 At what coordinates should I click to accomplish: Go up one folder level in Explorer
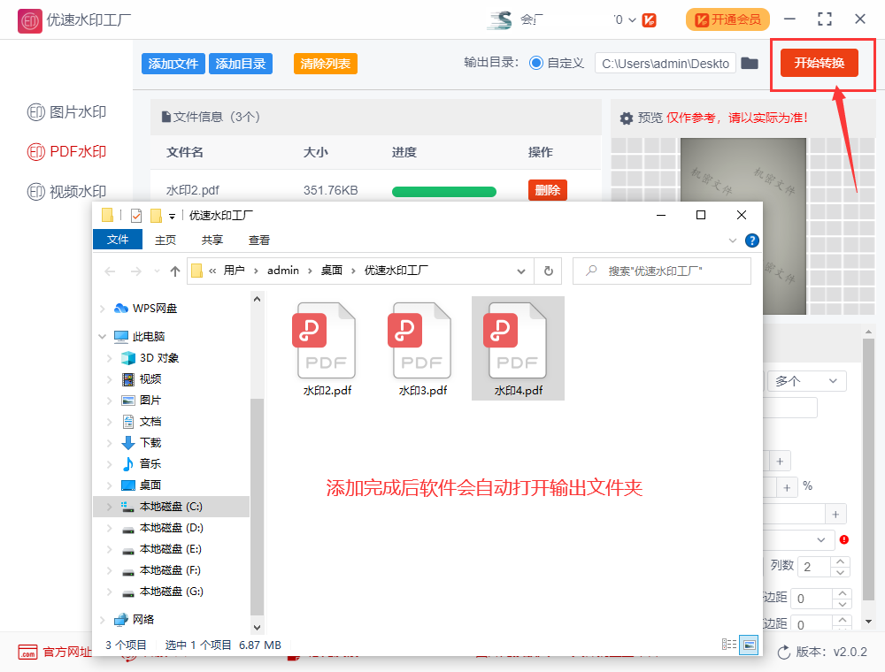[175, 271]
